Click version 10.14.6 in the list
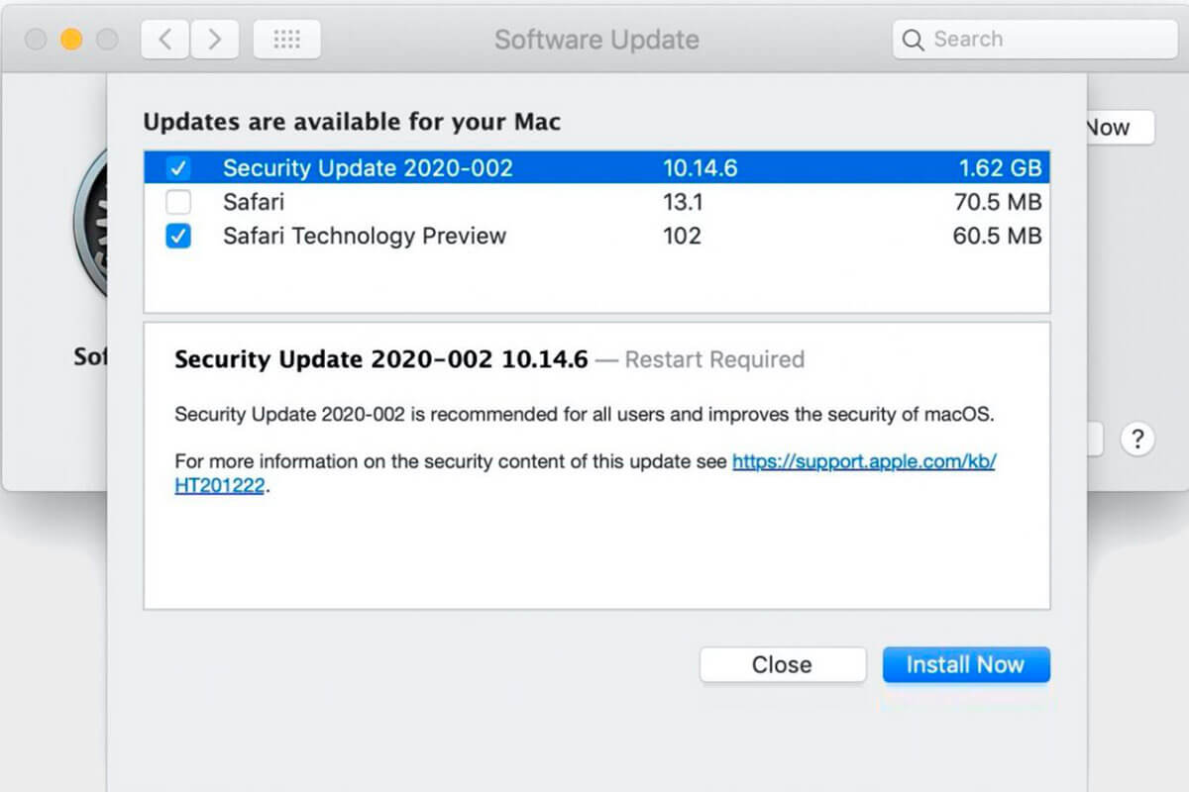 tap(700, 168)
